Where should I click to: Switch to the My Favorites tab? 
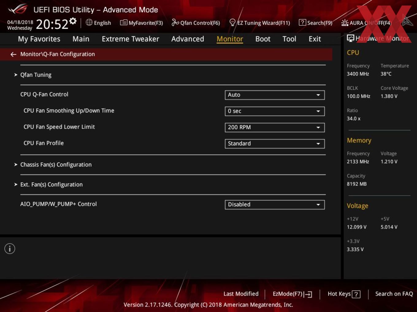pyautogui.click(x=39, y=39)
